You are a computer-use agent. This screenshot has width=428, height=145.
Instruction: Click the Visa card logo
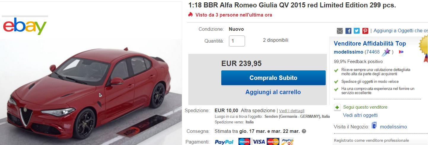pyautogui.click(x=259, y=142)
